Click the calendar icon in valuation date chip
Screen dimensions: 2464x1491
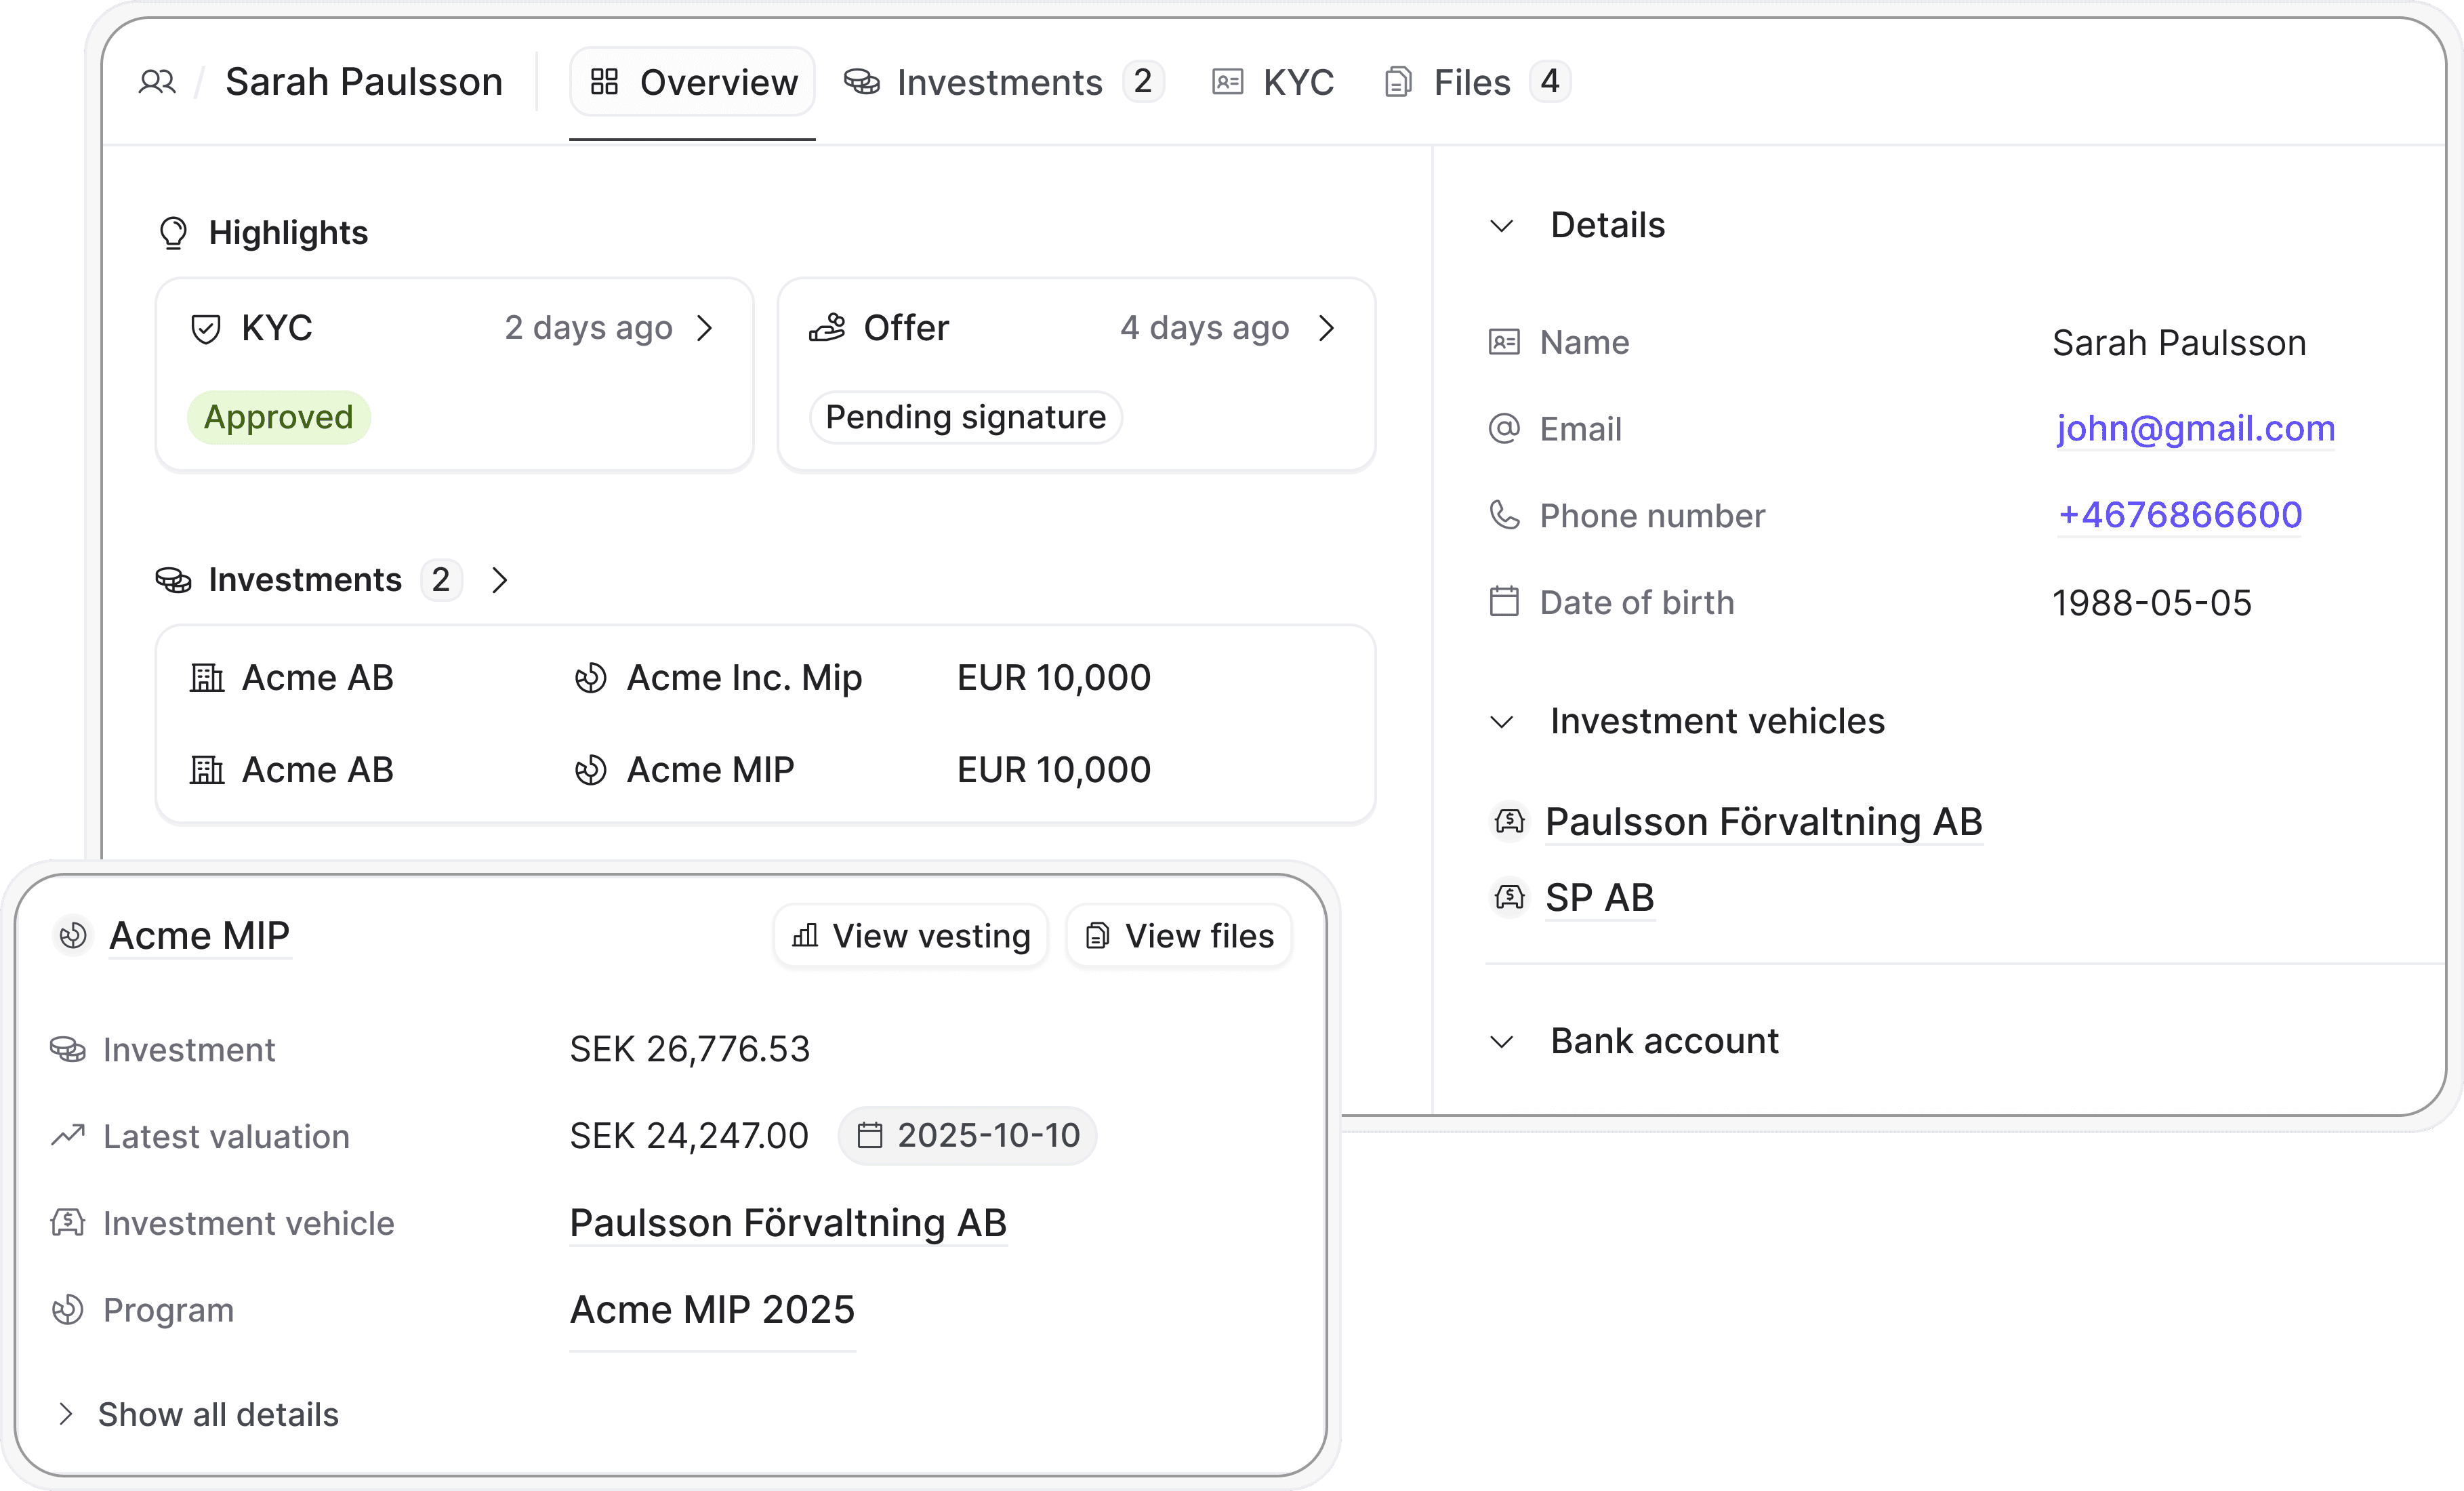(870, 1136)
